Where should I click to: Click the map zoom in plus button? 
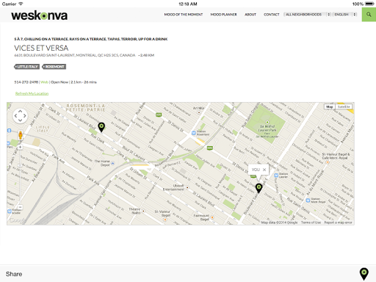[x=21, y=147]
